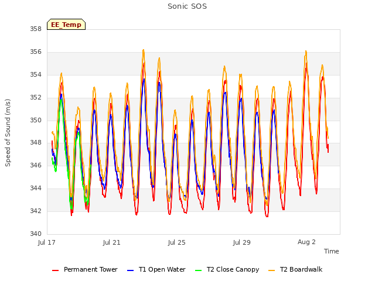This screenshot has height=281, width=375.
Task: Click the Aug 2 x-axis tick label
Action: click(x=306, y=242)
